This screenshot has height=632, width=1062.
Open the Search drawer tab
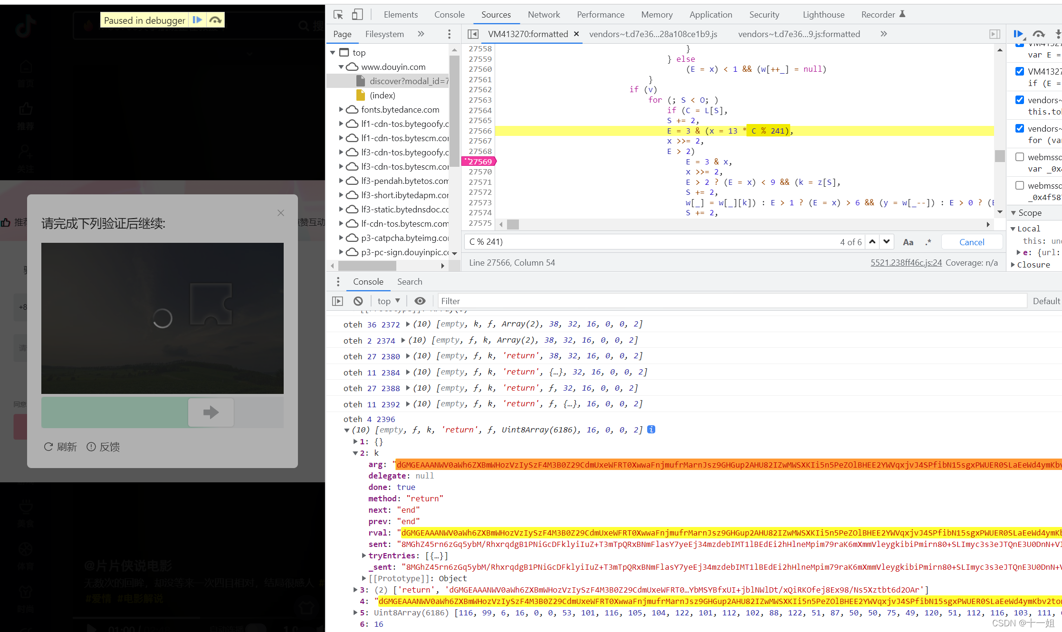(x=410, y=282)
